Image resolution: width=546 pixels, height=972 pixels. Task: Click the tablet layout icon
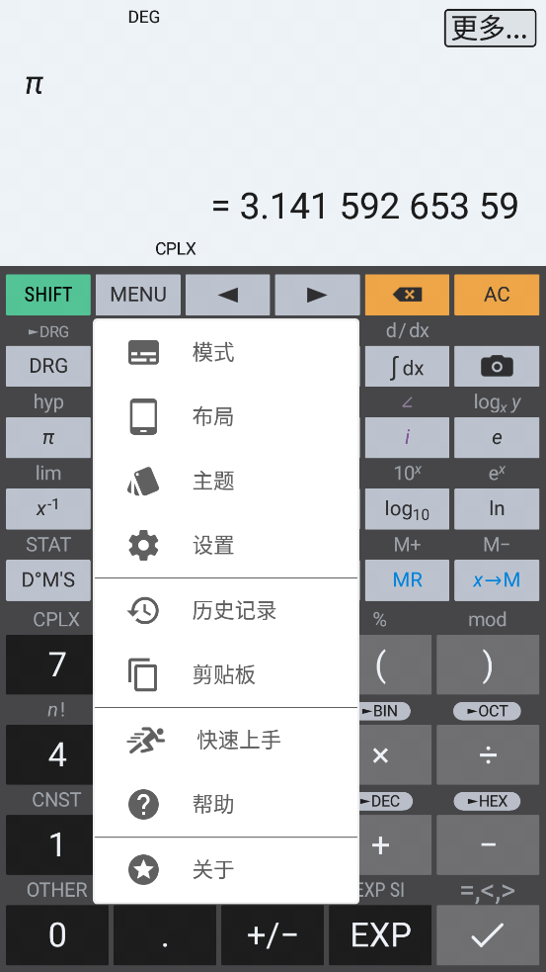143,416
